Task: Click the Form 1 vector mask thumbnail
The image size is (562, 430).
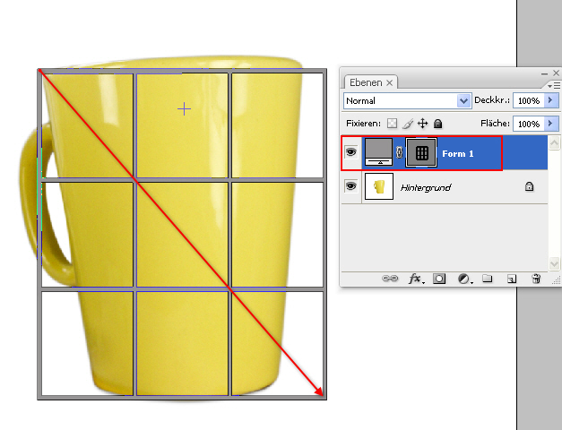Action: (421, 153)
